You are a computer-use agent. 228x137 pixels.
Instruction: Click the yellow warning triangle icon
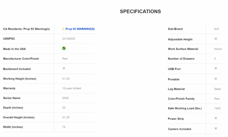63,29
